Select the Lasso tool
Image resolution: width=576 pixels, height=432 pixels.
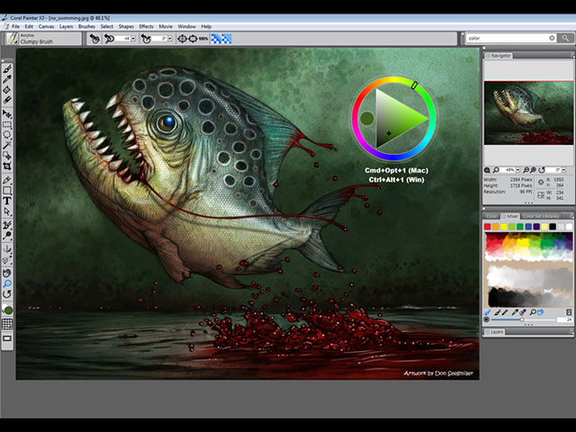[7, 135]
